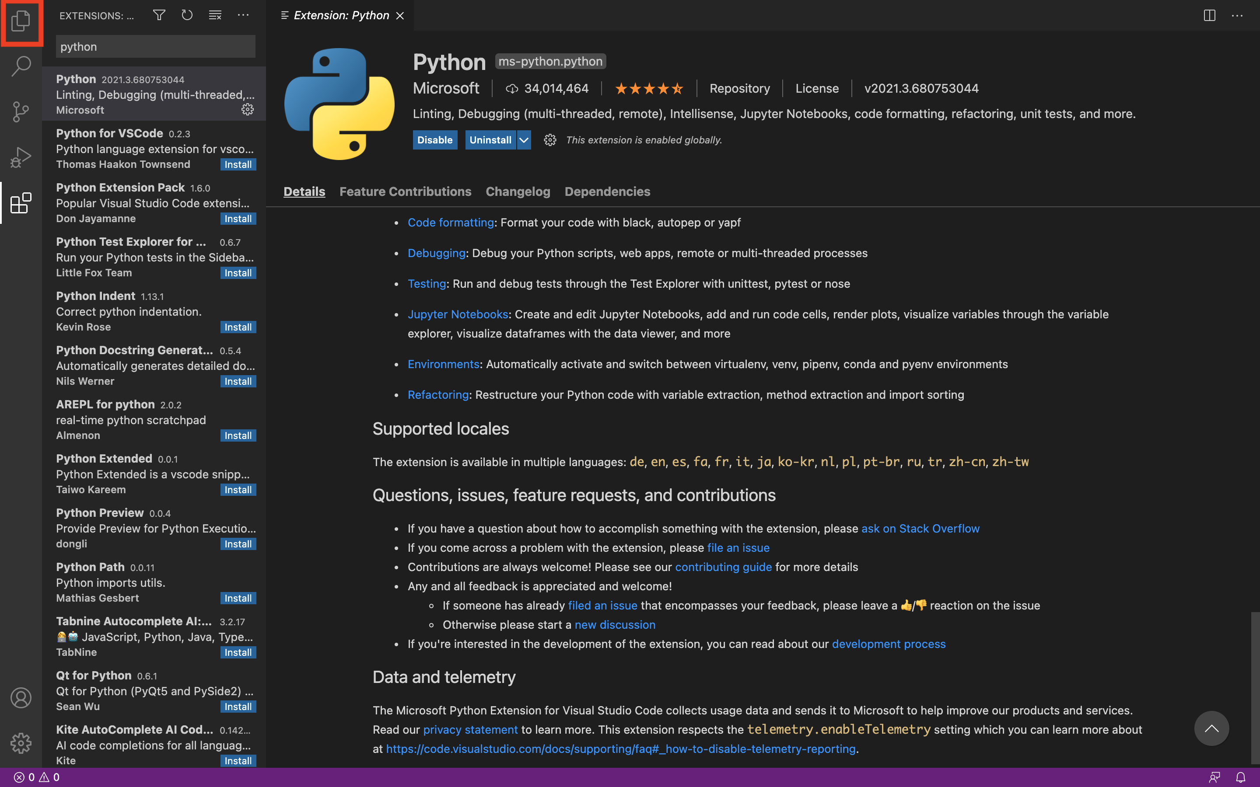Clear extensions search results icon
The image size is (1260, 787).
(215, 15)
